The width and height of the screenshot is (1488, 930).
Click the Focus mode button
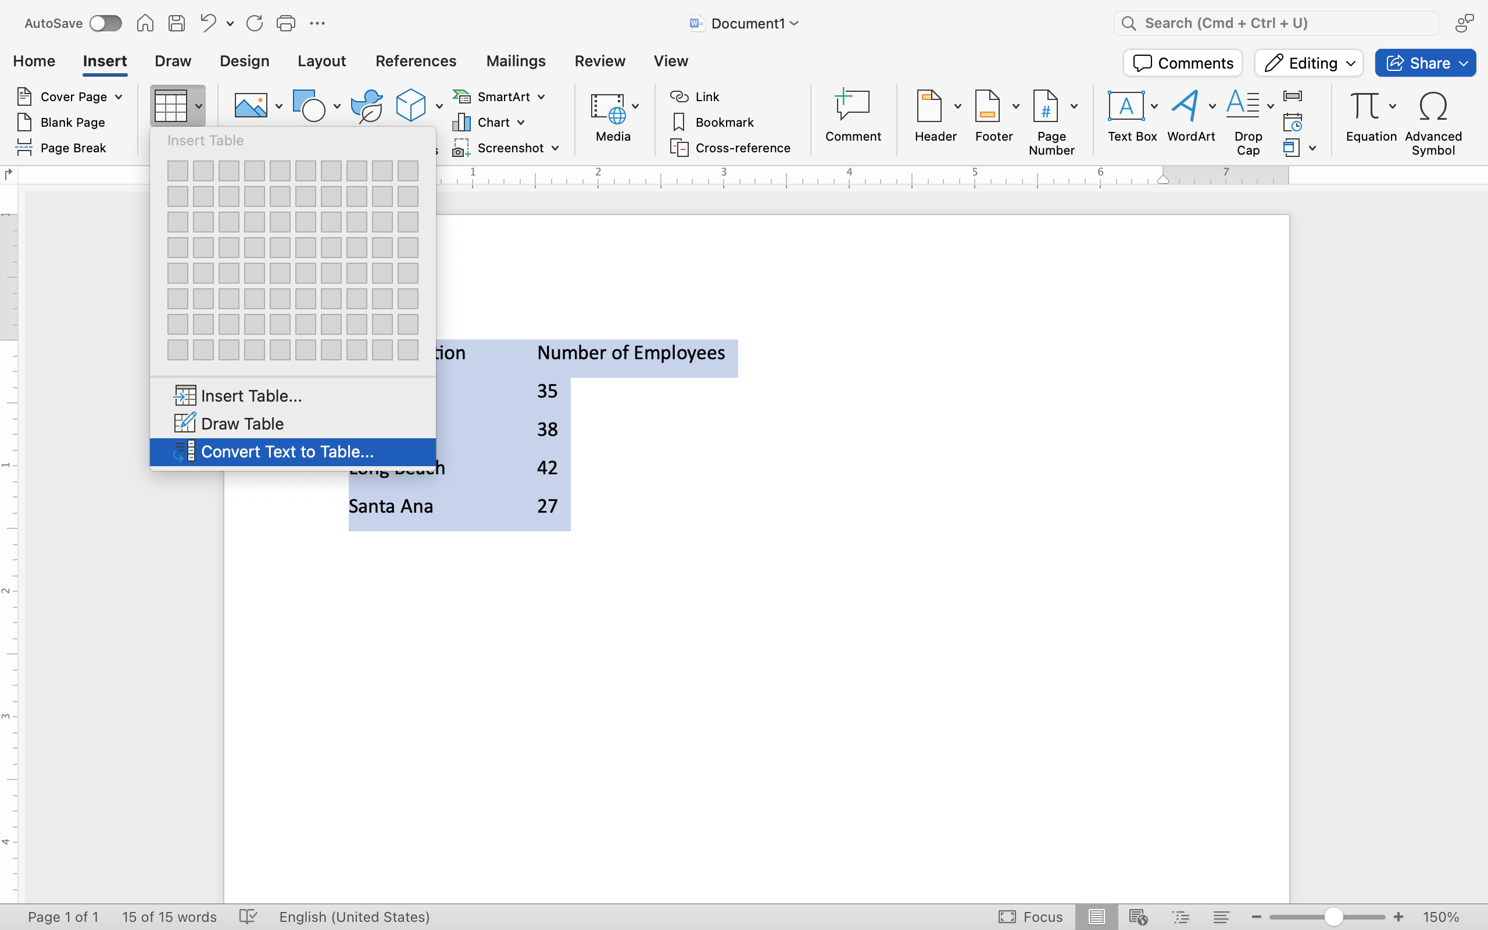click(x=1031, y=917)
